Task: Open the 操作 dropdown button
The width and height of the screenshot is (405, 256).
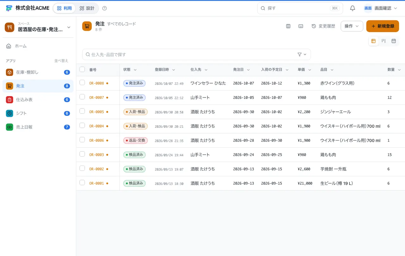Action: [x=352, y=26]
